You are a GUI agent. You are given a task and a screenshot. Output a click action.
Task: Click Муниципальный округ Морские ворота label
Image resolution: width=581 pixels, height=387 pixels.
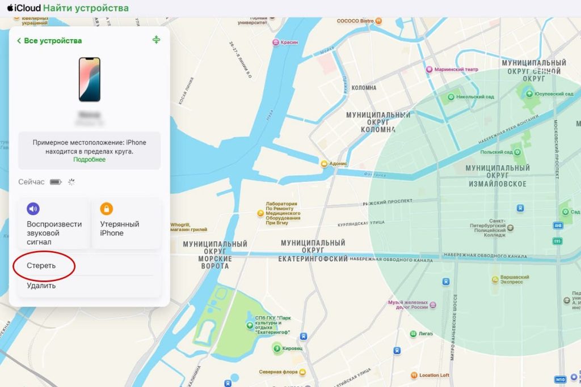point(215,255)
